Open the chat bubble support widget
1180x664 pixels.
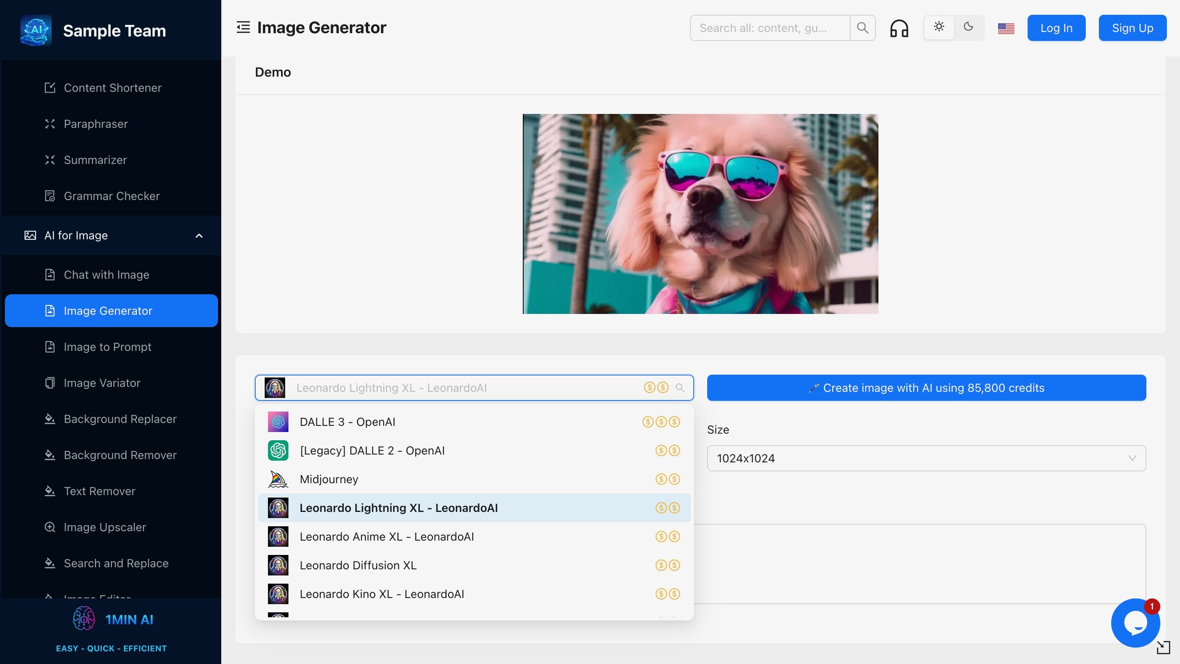pyautogui.click(x=1135, y=623)
